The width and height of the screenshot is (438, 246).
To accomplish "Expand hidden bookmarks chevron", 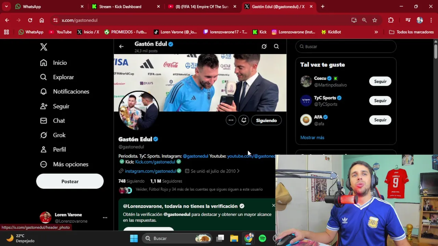I will pyautogui.click(x=376, y=32).
